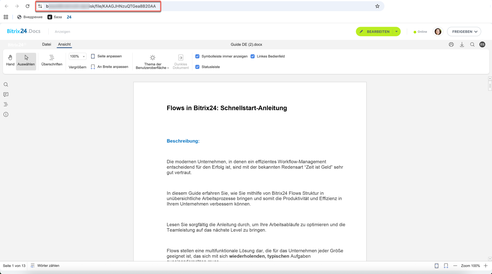Click the document title Guide DE (2).docx
The width and height of the screenshot is (492, 274).
246,45
